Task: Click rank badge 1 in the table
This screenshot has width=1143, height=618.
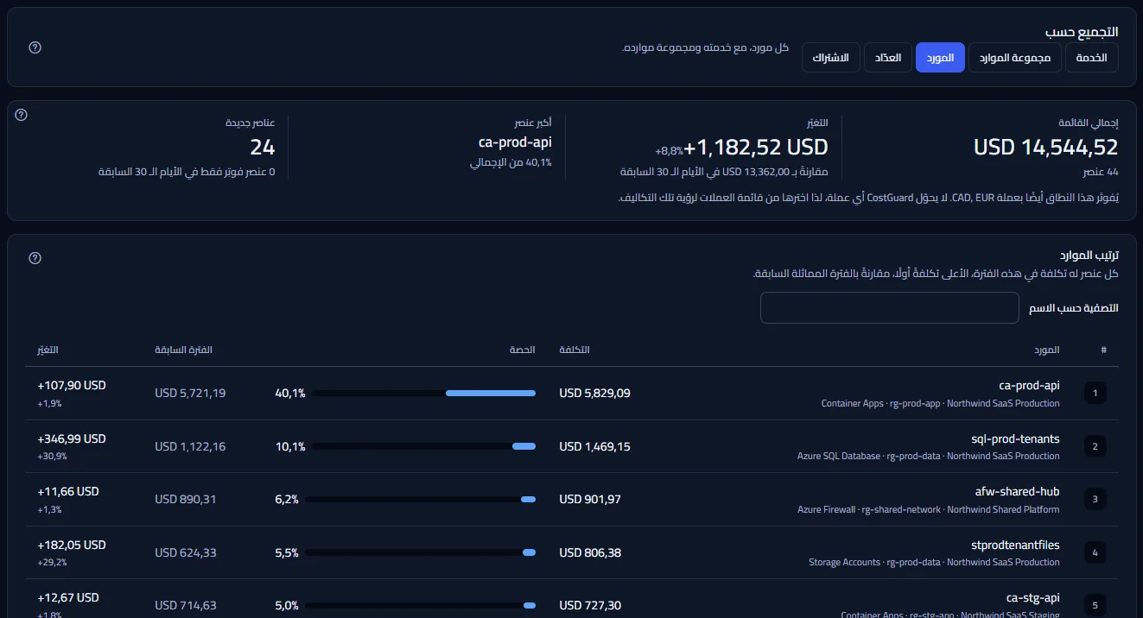Action: point(1095,394)
